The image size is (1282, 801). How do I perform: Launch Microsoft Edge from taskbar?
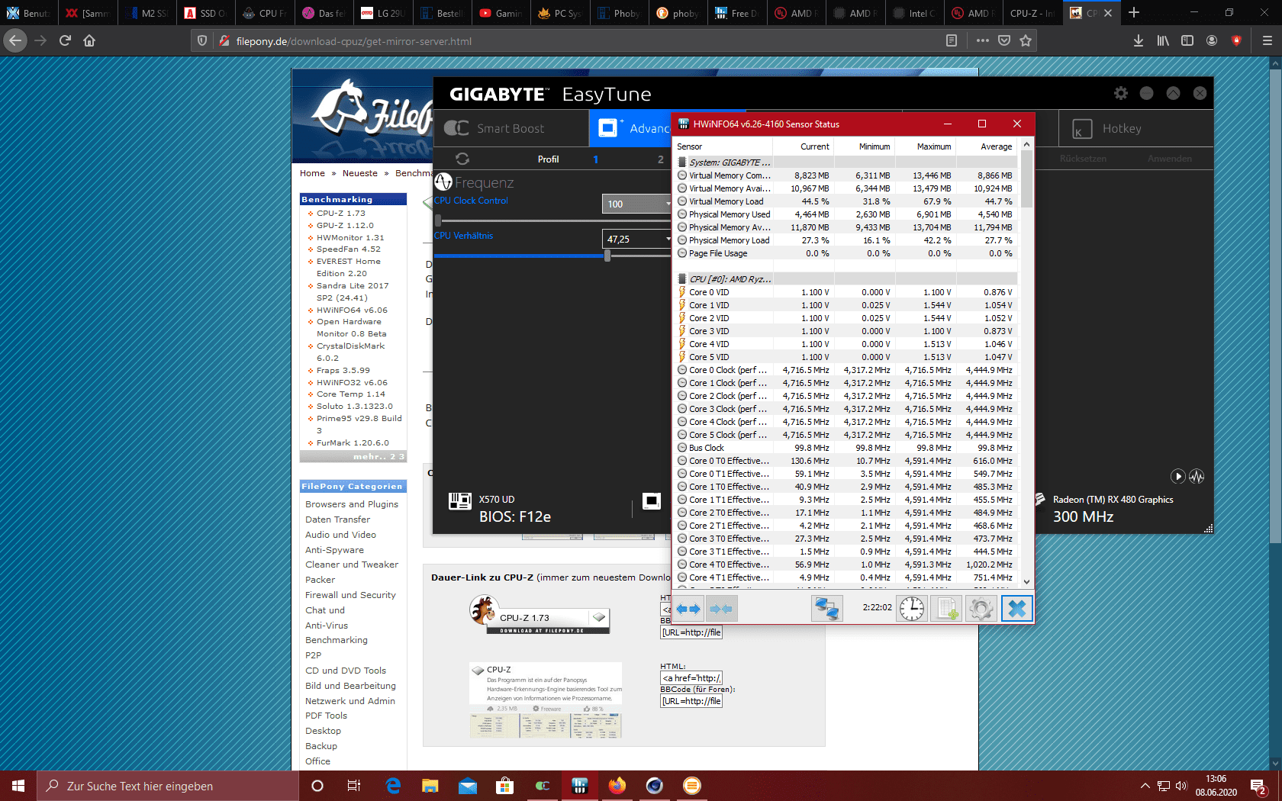pos(393,786)
